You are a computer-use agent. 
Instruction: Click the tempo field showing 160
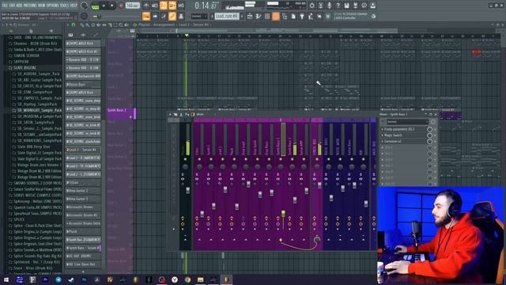click(x=132, y=6)
